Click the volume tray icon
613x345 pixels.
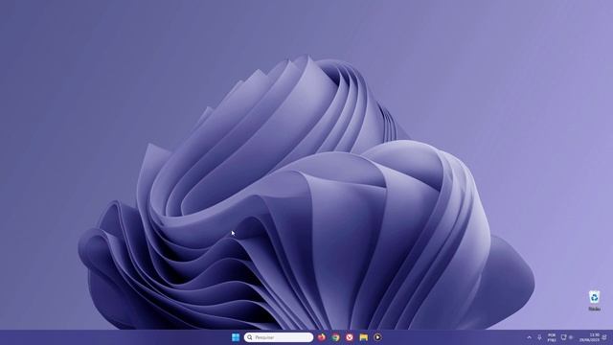coord(571,337)
